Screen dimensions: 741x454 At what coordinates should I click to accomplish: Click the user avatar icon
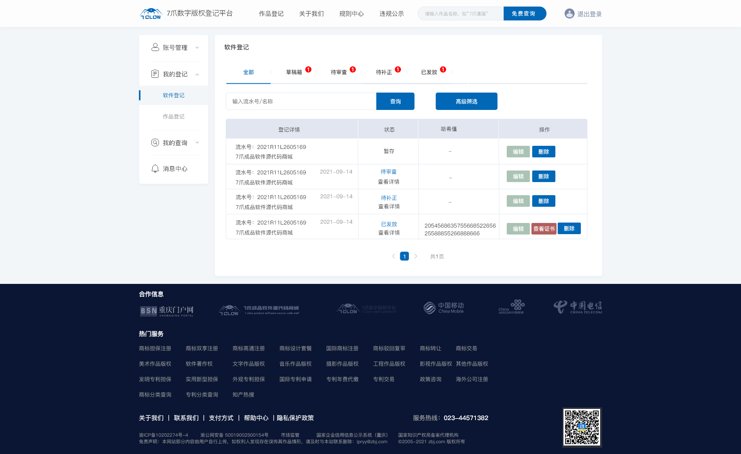pyautogui.click(x=569, y=14)
